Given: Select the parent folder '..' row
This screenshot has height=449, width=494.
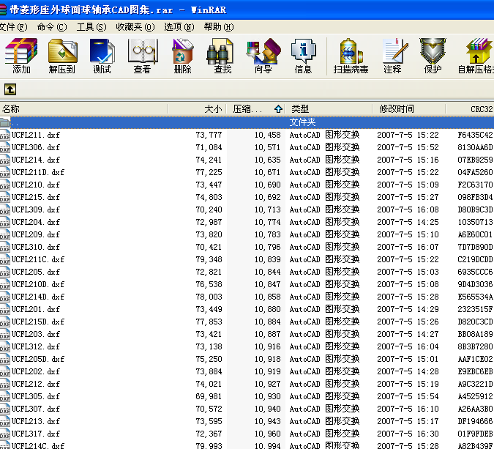Looking at the screenshot, I should pyautogui.click(x=247, y=122).
